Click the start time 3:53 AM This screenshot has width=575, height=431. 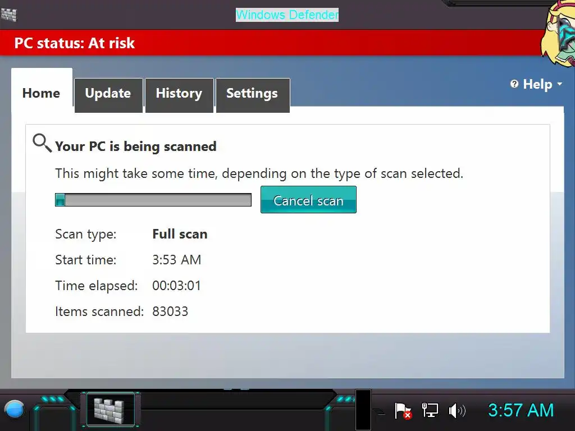(x=177, y=260)
